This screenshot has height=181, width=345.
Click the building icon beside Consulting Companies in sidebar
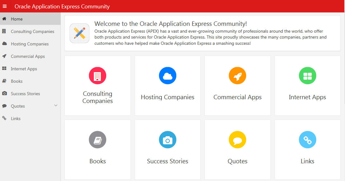pos(4,31)
